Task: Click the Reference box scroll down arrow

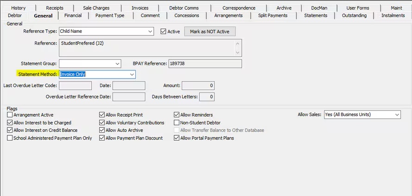Action: pyautogui.click(x=238, y=52)
